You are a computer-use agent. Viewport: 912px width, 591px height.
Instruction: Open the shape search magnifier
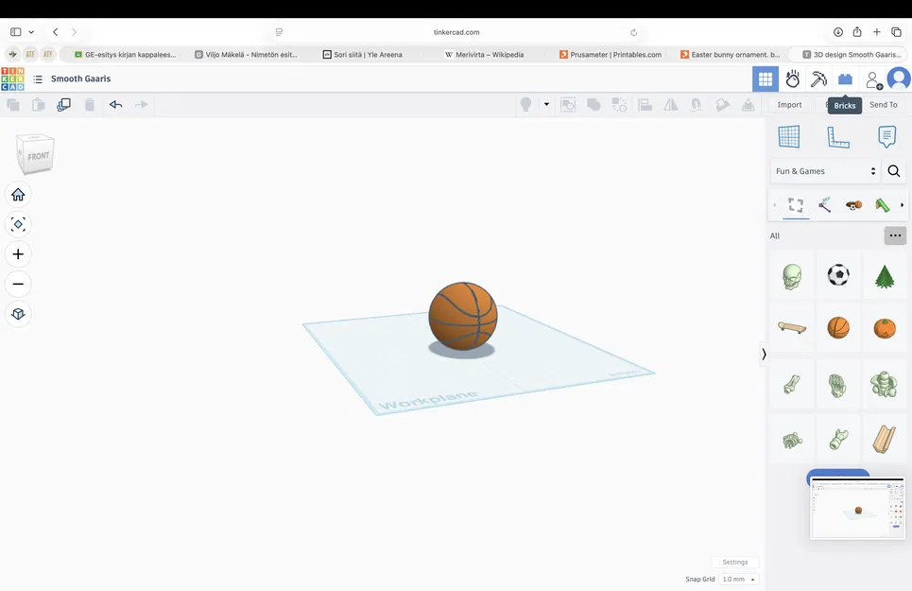coord(893,171)
